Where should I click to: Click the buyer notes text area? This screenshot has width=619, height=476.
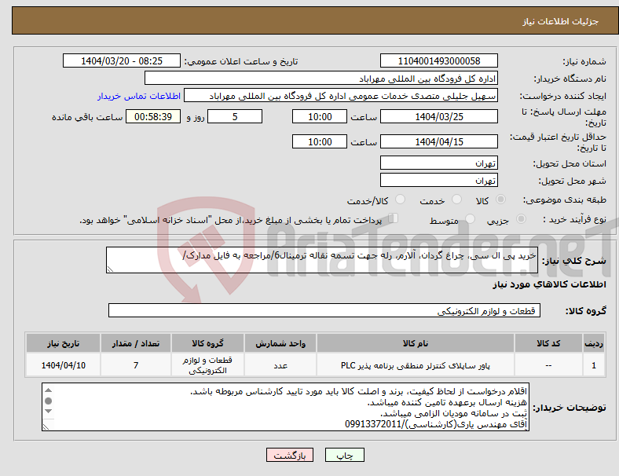[x=285, y=407]
